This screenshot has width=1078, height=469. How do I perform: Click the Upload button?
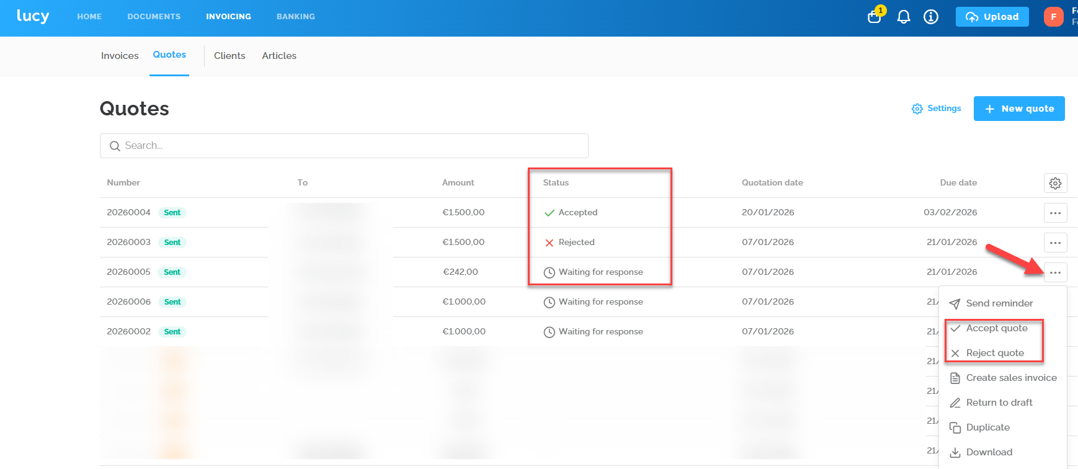tap(992, 17)
